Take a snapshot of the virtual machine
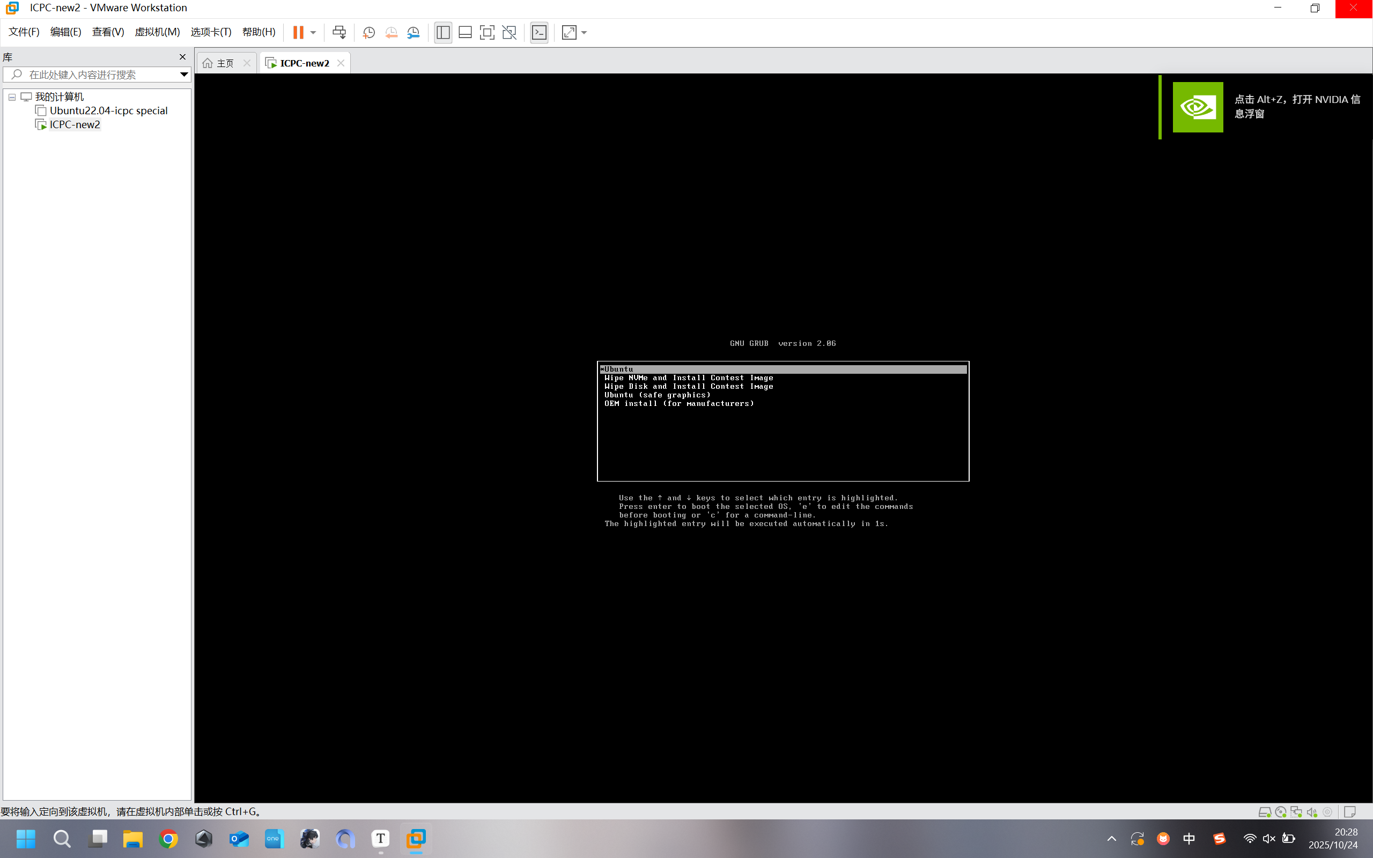 (x=369, y=32)
